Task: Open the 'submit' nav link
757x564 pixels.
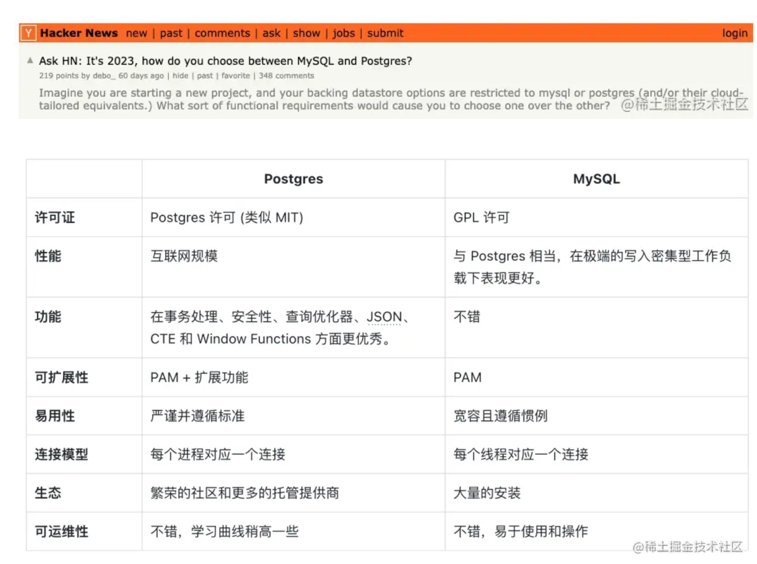Action: (385, 33)
